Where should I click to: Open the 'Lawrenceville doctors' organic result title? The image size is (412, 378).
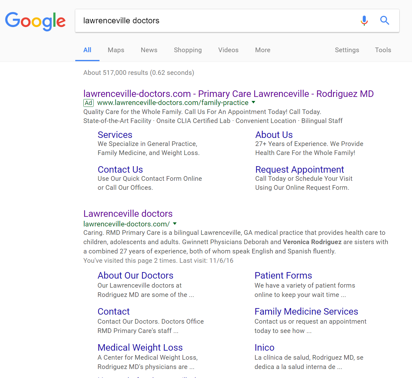click(x=128, y=214)
